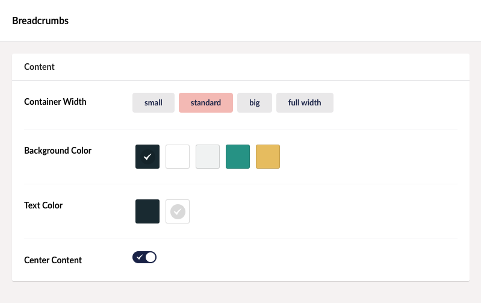Click the Center Content label

click(53, 260)
